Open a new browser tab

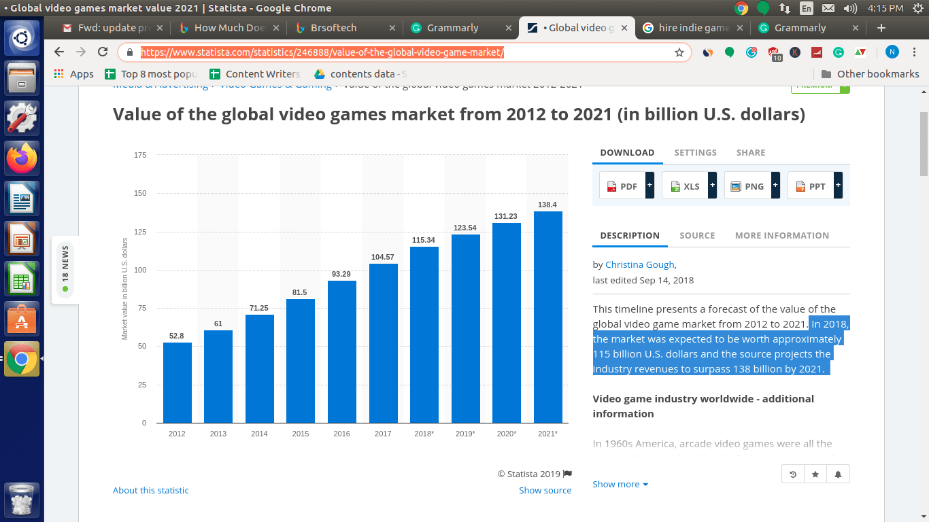[x=881, y=28]
